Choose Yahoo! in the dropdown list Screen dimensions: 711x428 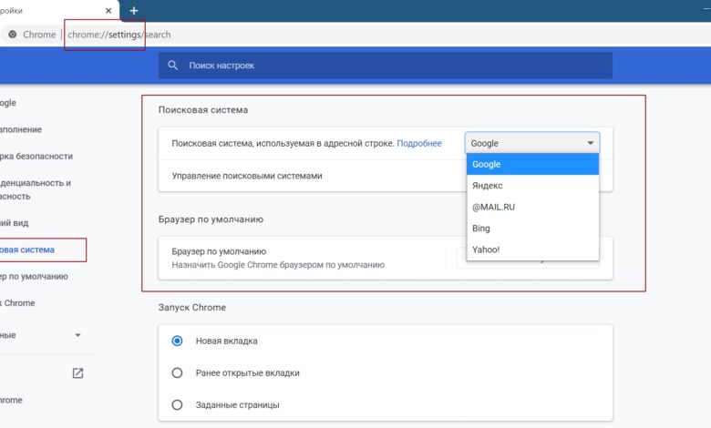(532, 250)
